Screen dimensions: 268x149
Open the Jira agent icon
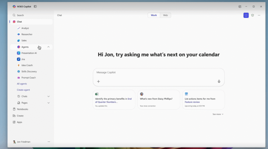click(19, 59)
